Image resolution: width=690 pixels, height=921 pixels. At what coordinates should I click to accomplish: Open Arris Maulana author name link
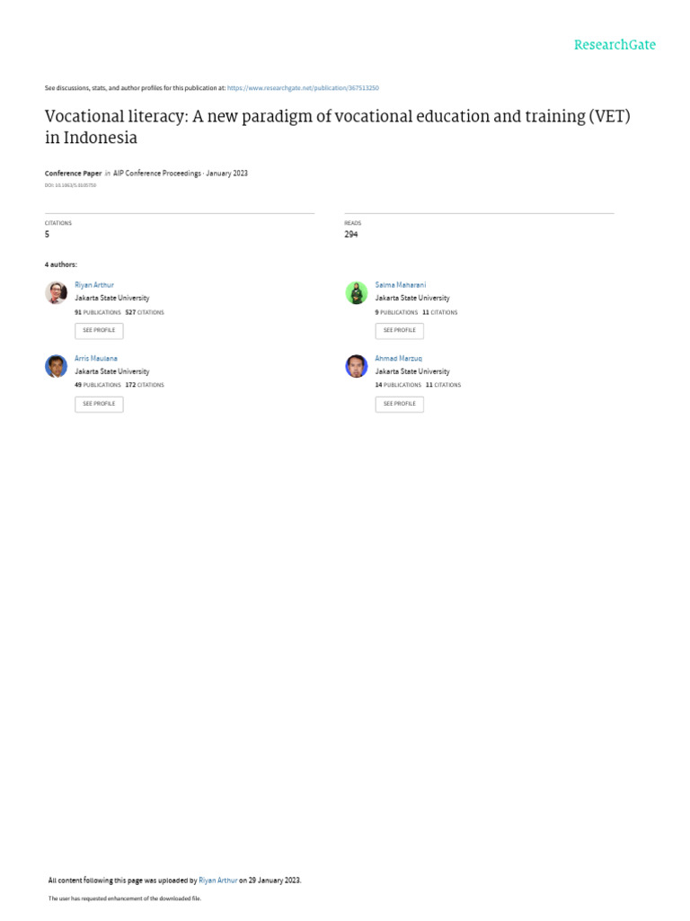pyautogui.click(x=96, y=358)
